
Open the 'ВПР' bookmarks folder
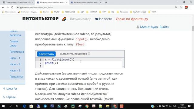point(103,12)
